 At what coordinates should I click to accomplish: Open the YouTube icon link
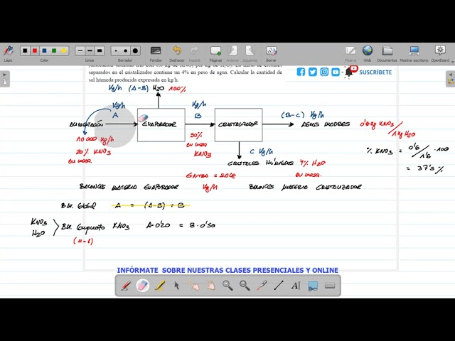tap(336, 72)
